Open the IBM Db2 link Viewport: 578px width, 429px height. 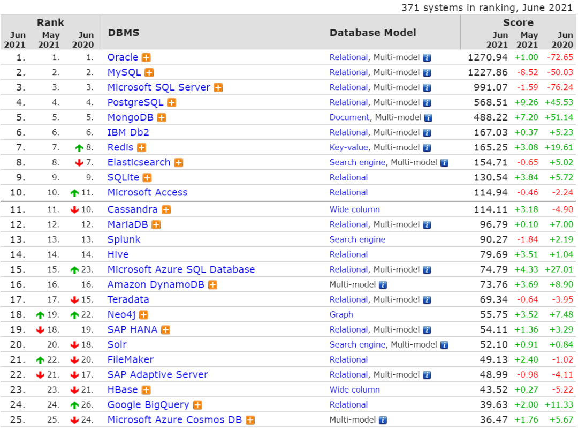[128, 132]
